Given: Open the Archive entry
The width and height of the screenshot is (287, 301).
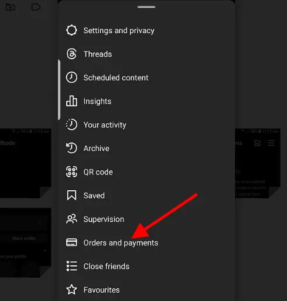Looking at the screenshot, I should [96, 148].
